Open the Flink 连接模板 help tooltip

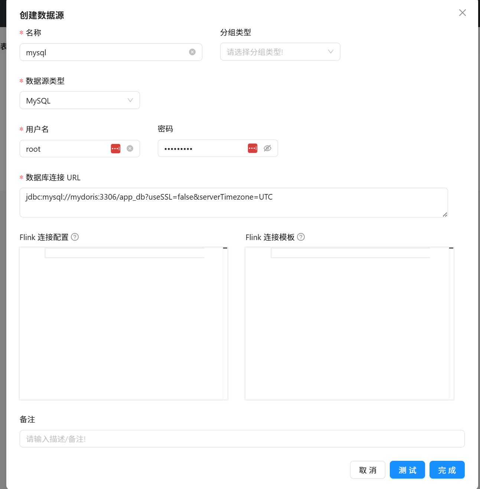click(301, 237)
